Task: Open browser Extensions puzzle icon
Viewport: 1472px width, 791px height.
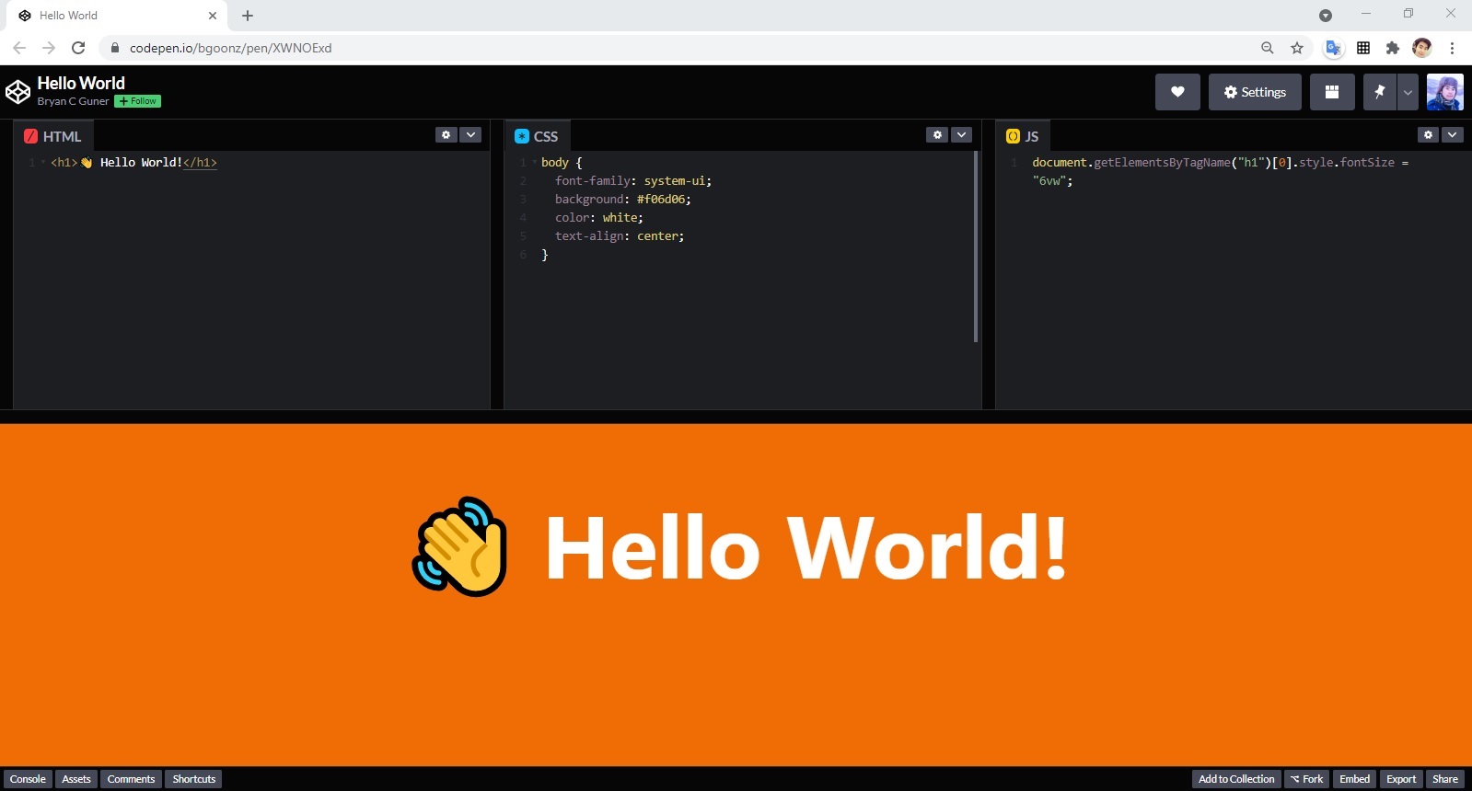Action: coord(1393,48)
